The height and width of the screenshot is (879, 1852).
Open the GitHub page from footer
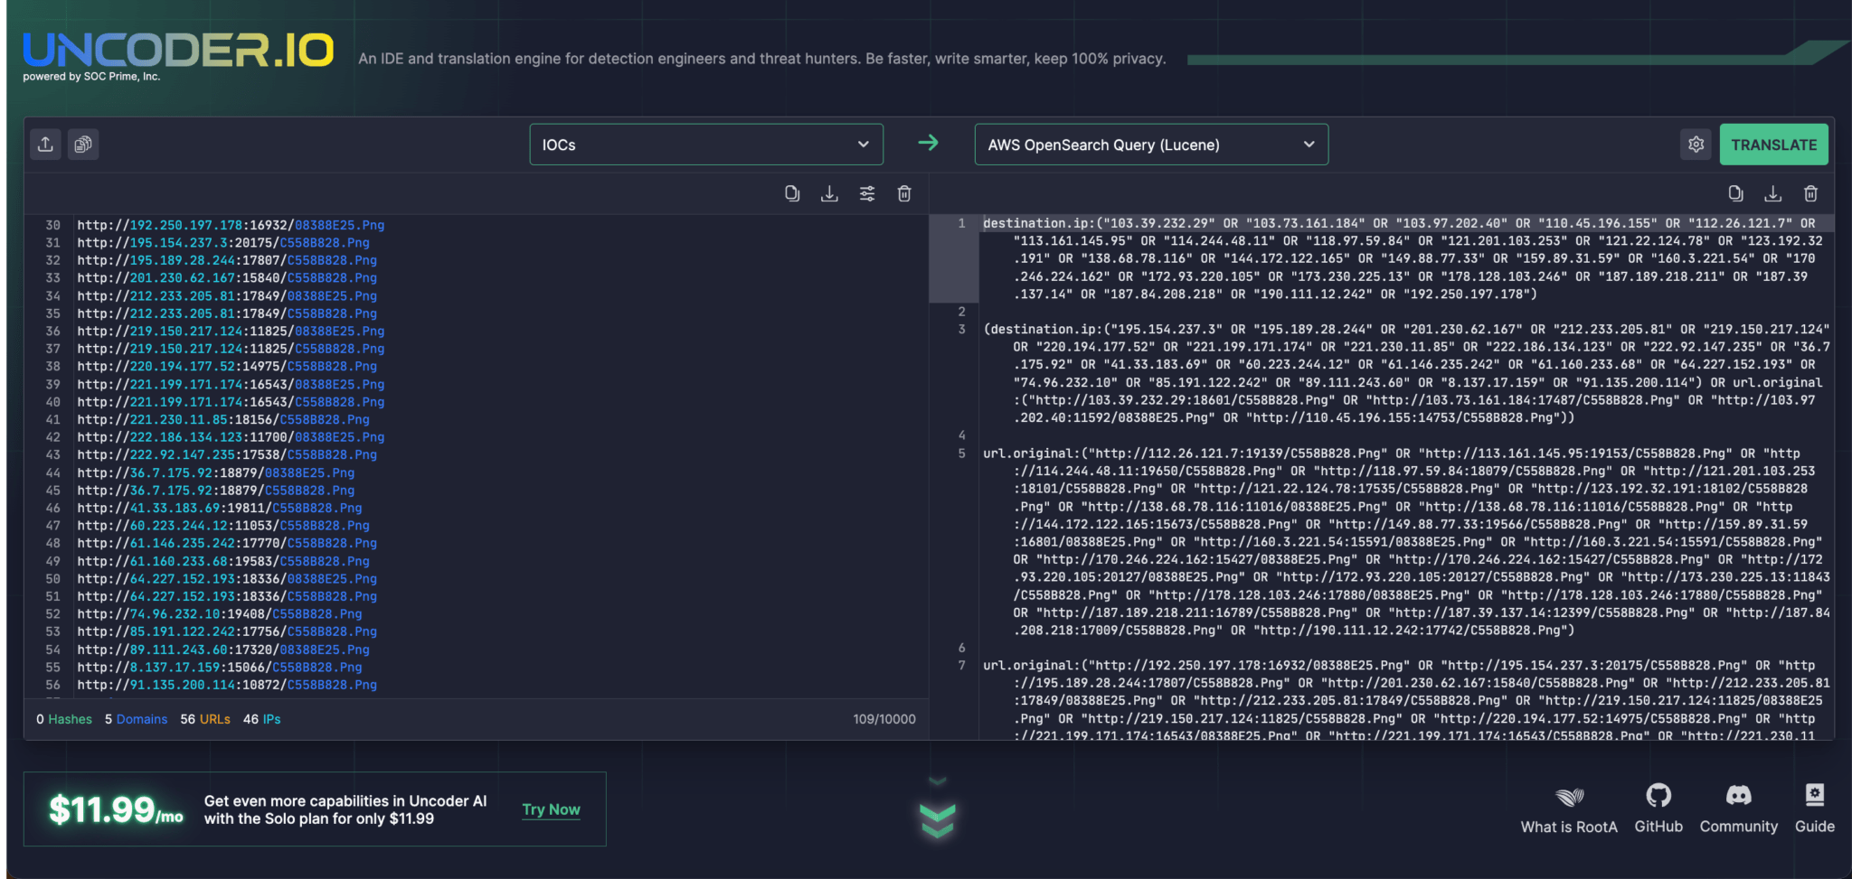point(1658,807)
